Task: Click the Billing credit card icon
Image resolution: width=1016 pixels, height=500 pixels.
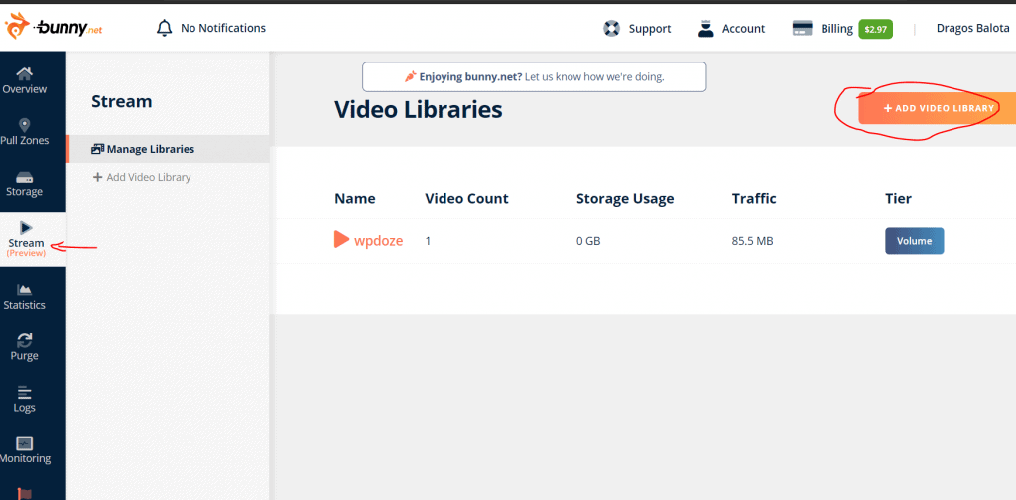Action: 803,29
